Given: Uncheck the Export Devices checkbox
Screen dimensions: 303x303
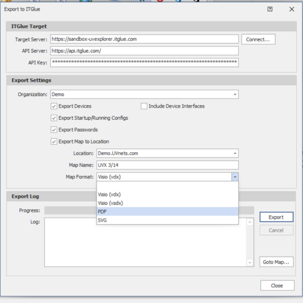Looking at the screenshot, I should 54,106.
